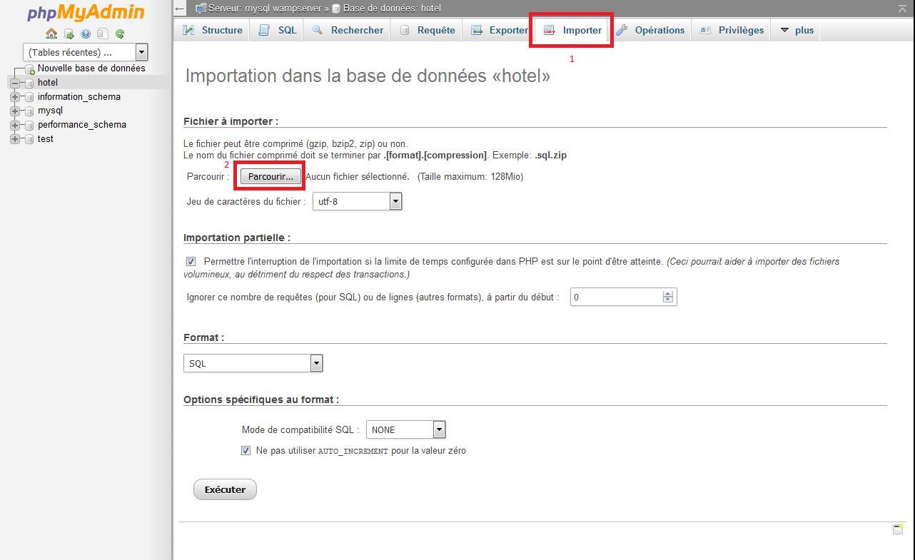
Task: Open phpMyAdmin documentation help icon
Action: 86,34
